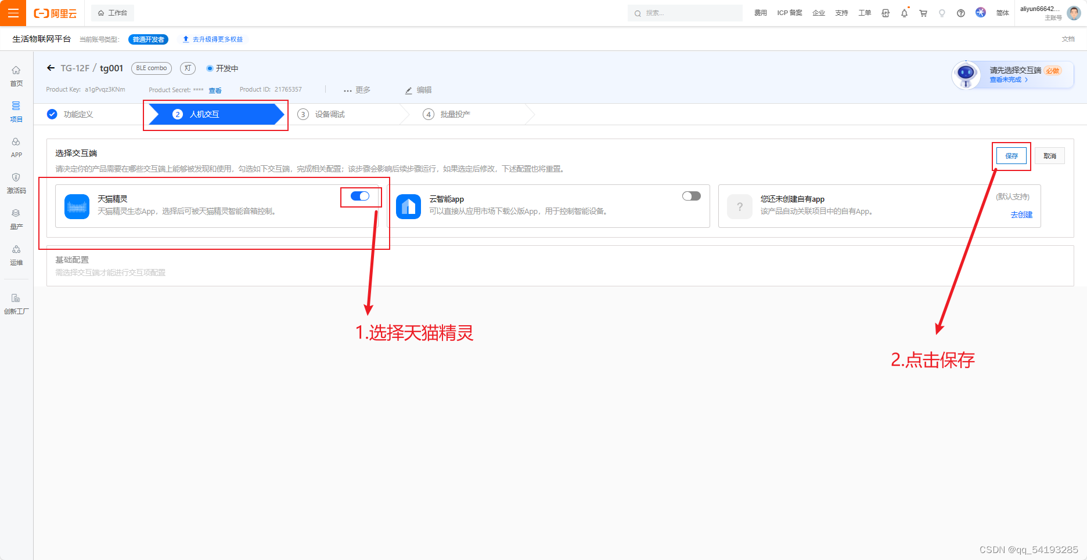Click 去升级得更多权益 upgrade link

[x=213, y=39]
